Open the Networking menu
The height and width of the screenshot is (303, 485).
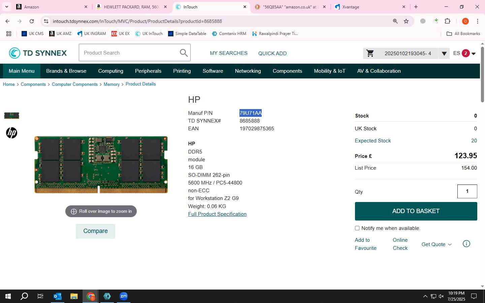pos(248,71)
